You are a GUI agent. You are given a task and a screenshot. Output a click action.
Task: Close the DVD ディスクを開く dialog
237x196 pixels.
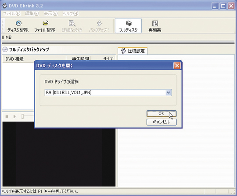[x=177, y=65]
